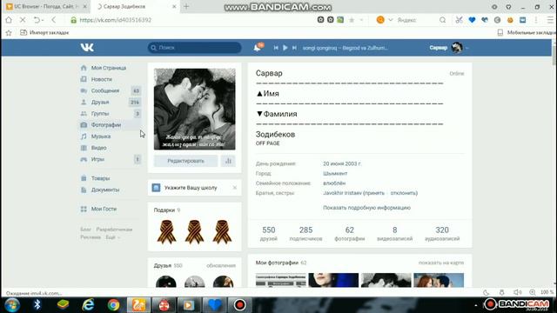Open a new browser tab
Image resolution: width=557 pixels, height=313 pixels.
click(x=186, y=6)
